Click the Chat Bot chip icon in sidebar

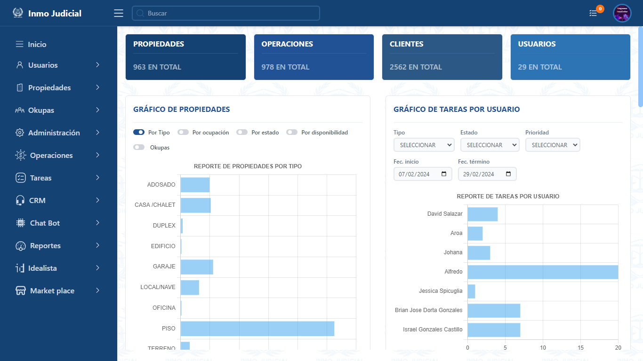pyautogui.click(x=20, y=223)
